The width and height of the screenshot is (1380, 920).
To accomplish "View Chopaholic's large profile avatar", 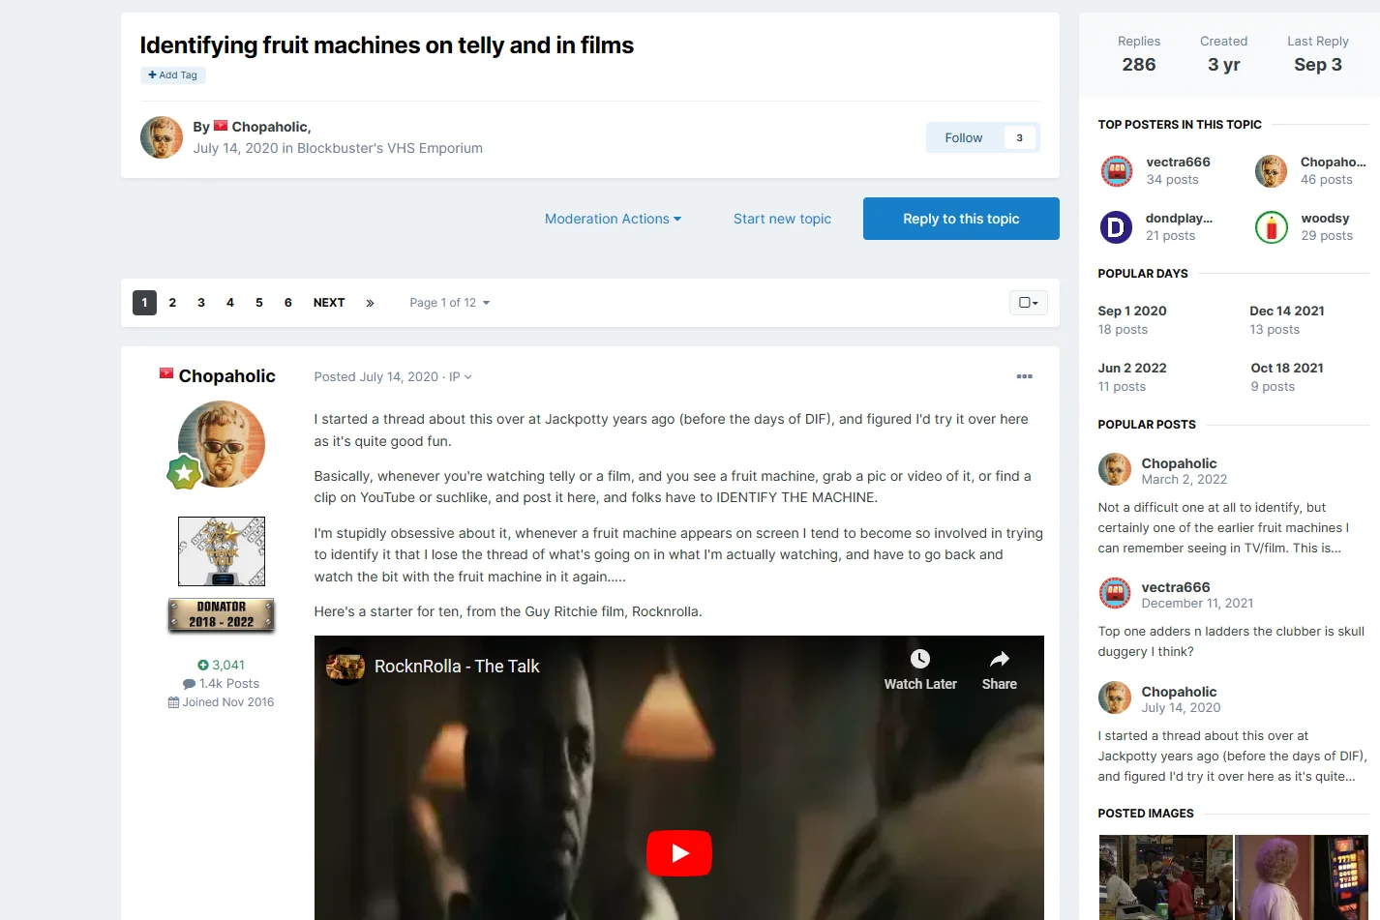I will pos(222,444).
